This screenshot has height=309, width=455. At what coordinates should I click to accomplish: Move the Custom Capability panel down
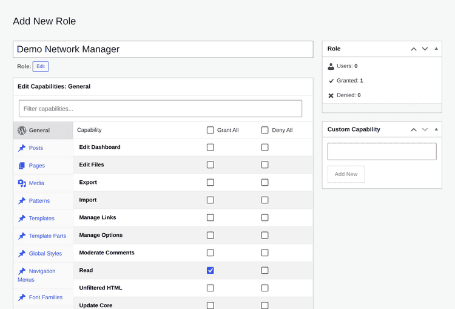pos(425,129)
